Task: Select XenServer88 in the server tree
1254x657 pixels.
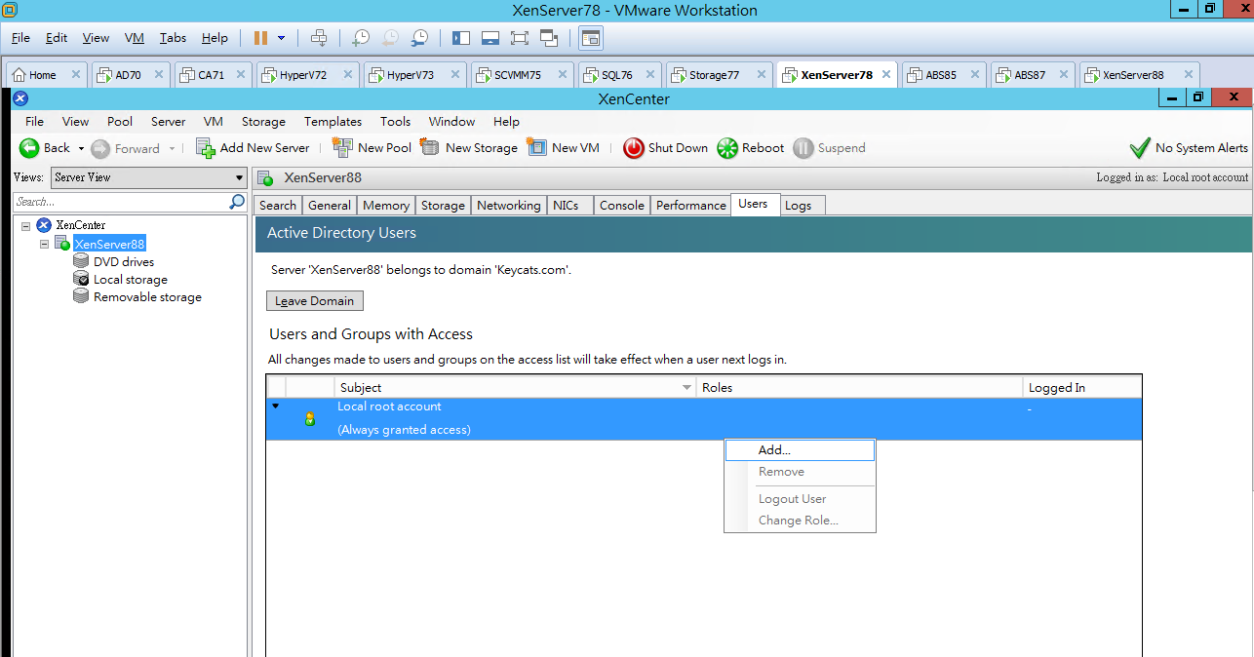Action: 109,244
